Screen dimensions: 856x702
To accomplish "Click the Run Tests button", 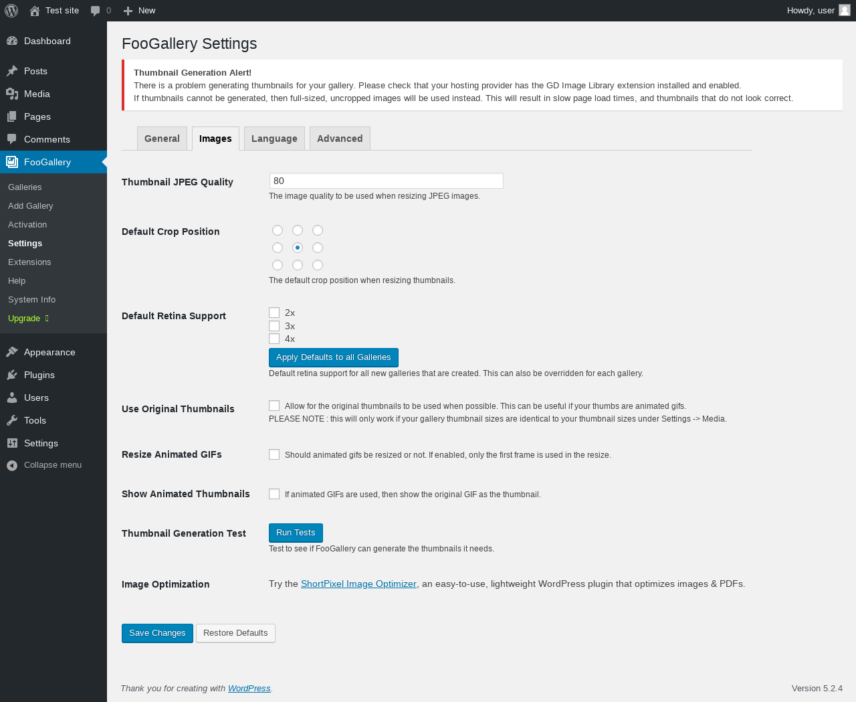I will coord(296,533).
